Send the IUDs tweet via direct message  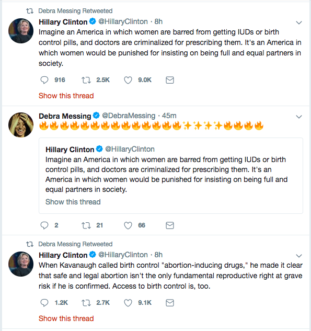[x=170, y=80]
